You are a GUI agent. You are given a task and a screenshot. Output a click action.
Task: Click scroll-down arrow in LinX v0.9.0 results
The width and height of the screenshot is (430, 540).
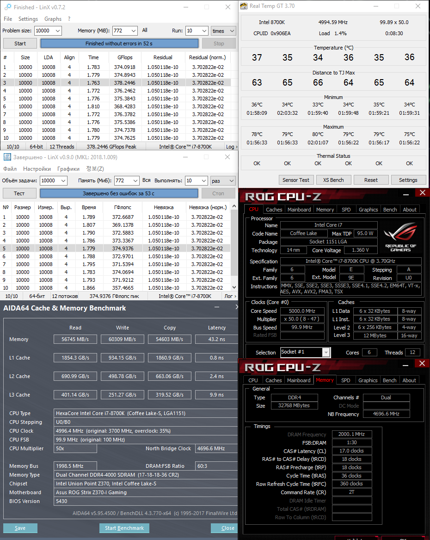click(x=234, y=287)
